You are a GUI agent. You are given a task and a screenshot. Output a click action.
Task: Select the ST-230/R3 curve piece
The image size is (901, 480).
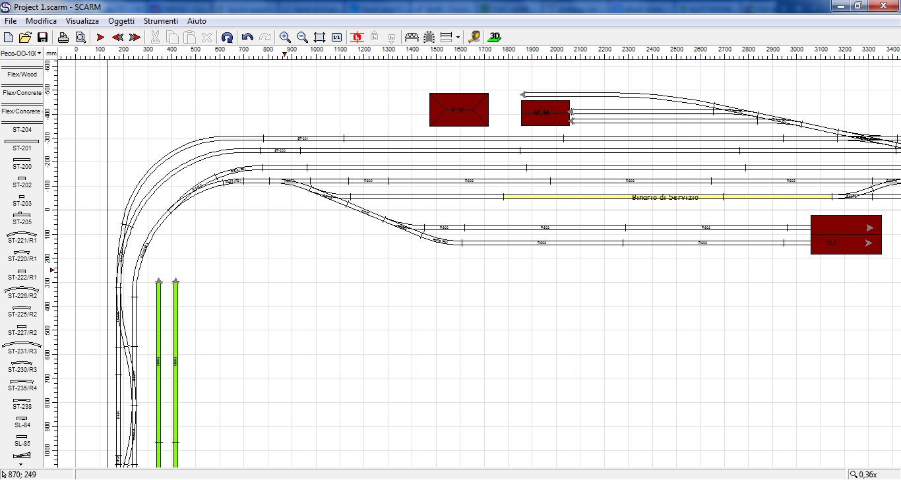22,367
